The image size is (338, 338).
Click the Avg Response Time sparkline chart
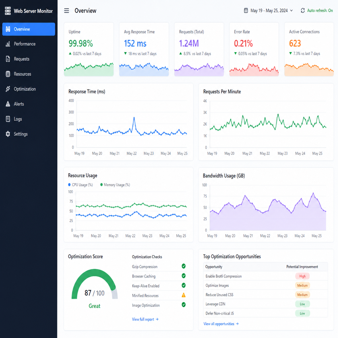[144, 69]
